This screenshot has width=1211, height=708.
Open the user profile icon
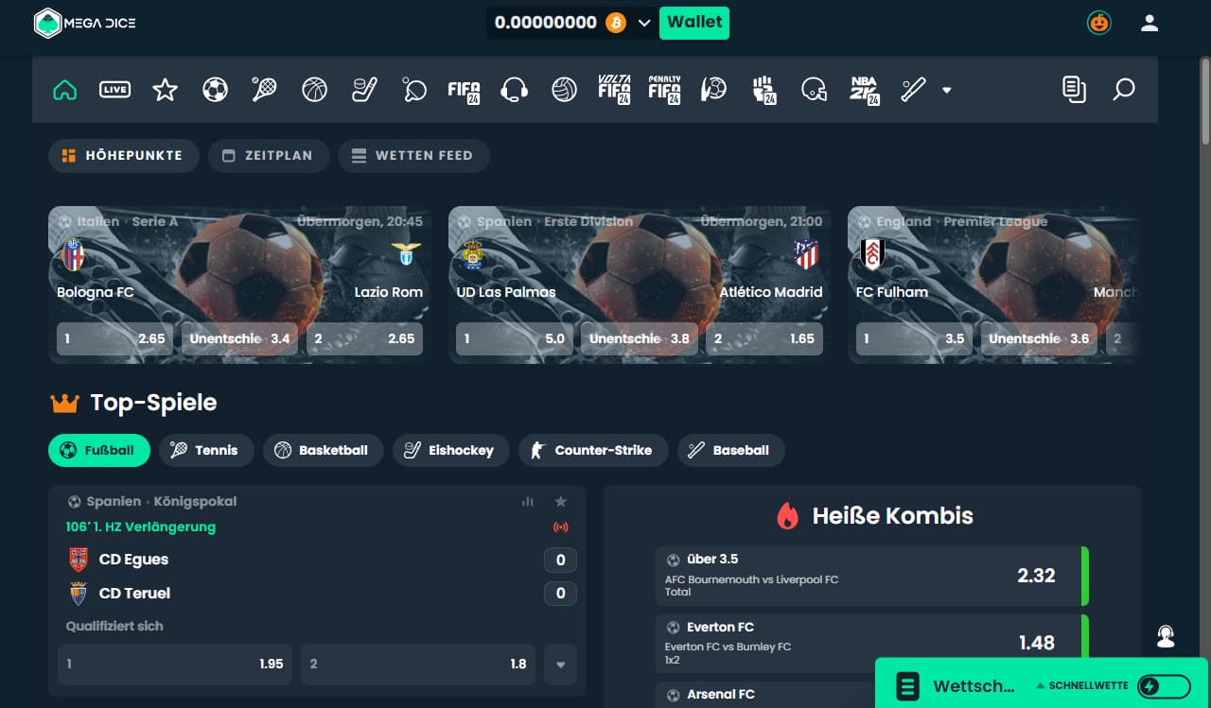point(1150,23)
